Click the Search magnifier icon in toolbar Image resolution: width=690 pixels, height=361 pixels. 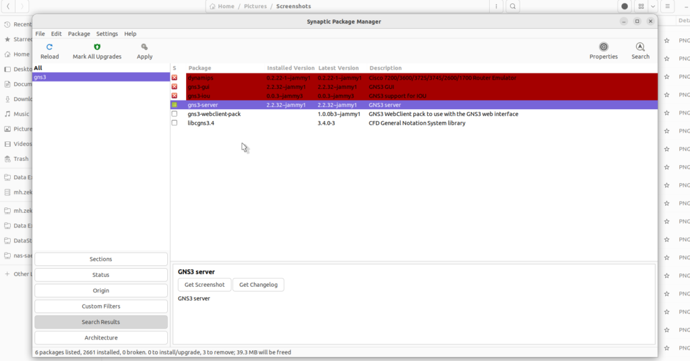(x=640, y=47)
